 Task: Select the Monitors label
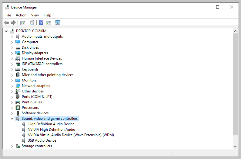click(29, 80)
